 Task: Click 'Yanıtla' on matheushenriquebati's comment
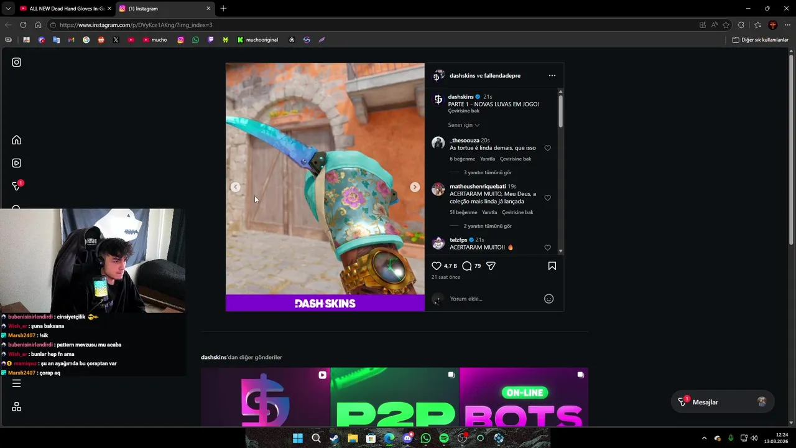click(489, 212)
